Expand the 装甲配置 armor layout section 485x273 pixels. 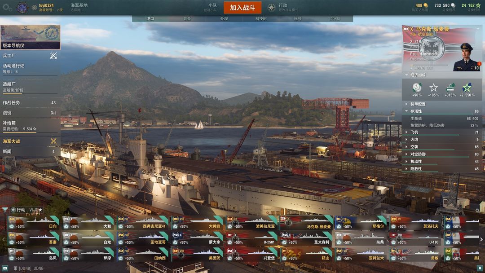point(442,104)
